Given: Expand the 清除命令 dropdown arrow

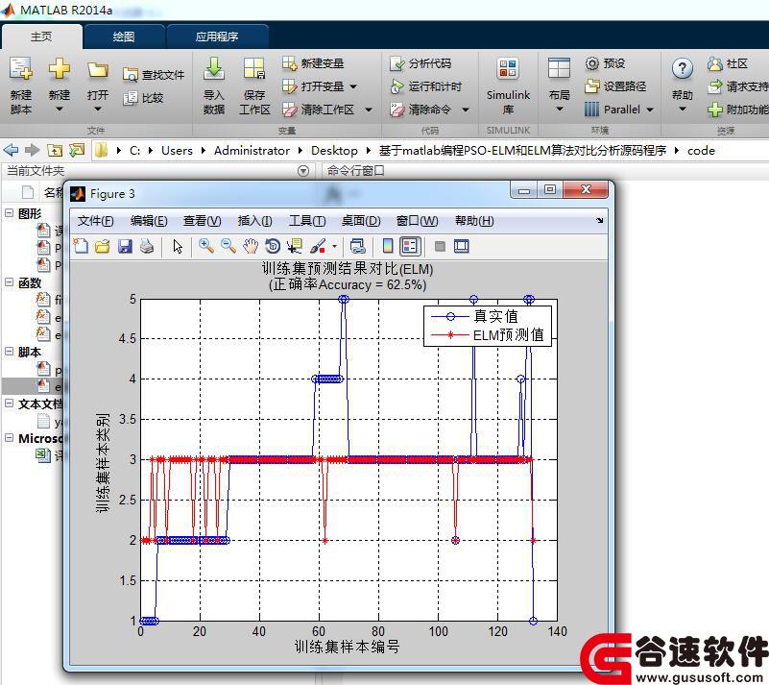Looking at the screenshot, I should point(466,110).
